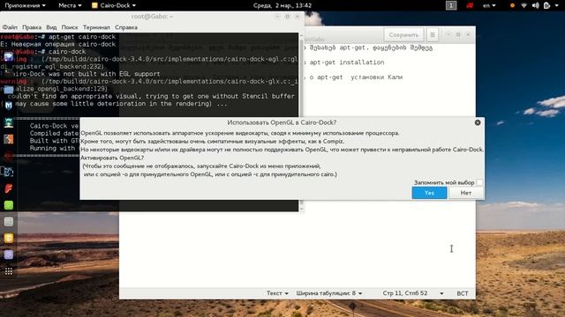Click the ВСТ insert mode indicator
This screenshot has height=317, width=565.
[463, 293]
